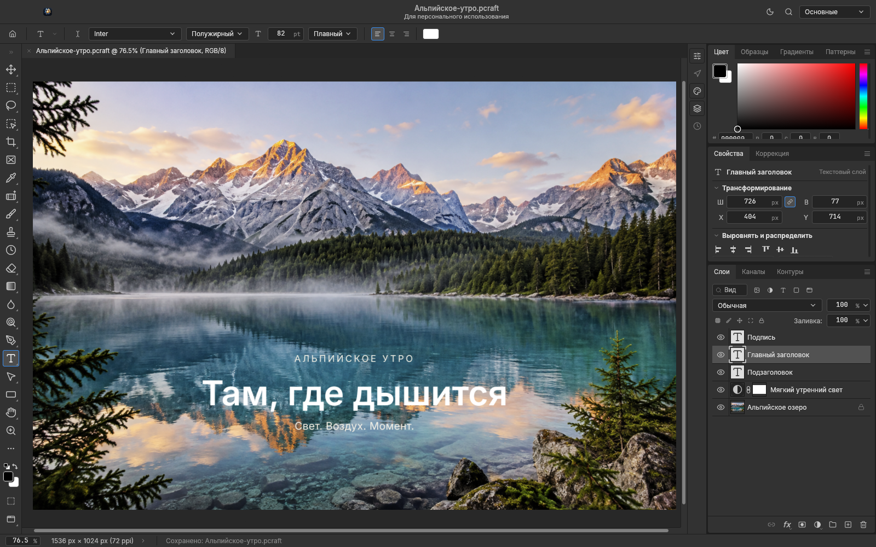Open the Home screen icon
Image resolution: width=876 pixels, height=547 pixels.
pyautogui.click(x=13, y=34)
